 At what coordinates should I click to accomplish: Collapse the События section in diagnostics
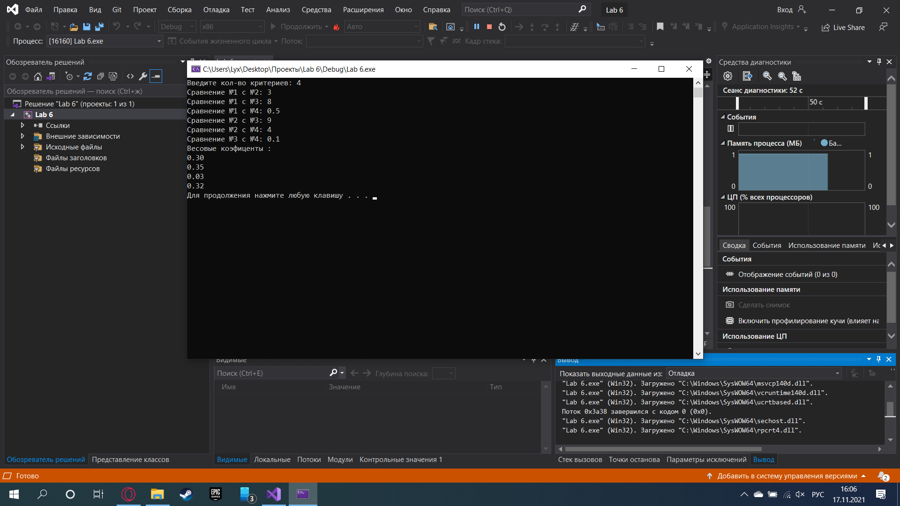pos(722,117)
